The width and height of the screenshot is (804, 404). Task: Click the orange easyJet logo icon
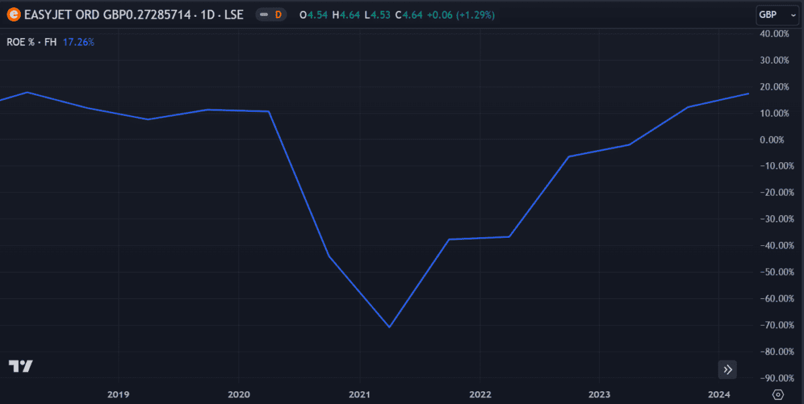coord(13,14)
